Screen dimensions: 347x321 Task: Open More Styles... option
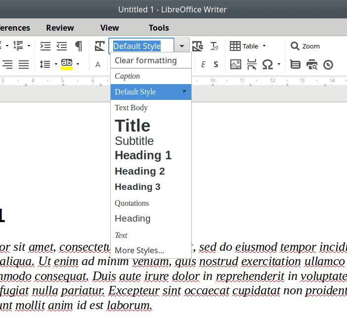tap(151, 250)
